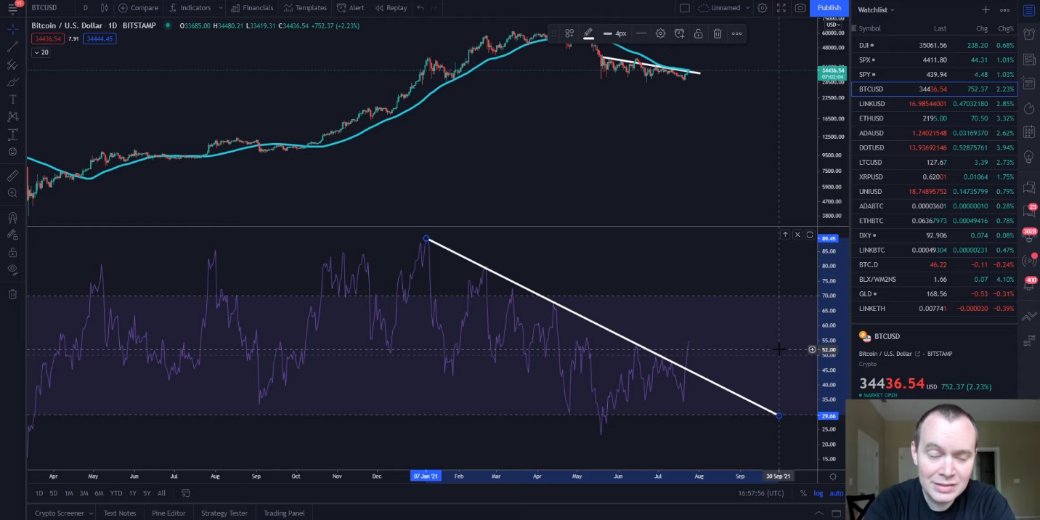Toggle magnet mode for drawings
The image size is (1040, 520).
click(12, 217)
